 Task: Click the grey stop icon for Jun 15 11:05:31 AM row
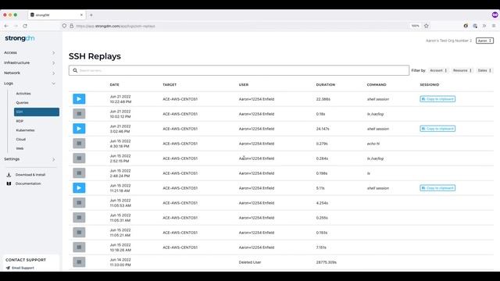coord(79,217)
